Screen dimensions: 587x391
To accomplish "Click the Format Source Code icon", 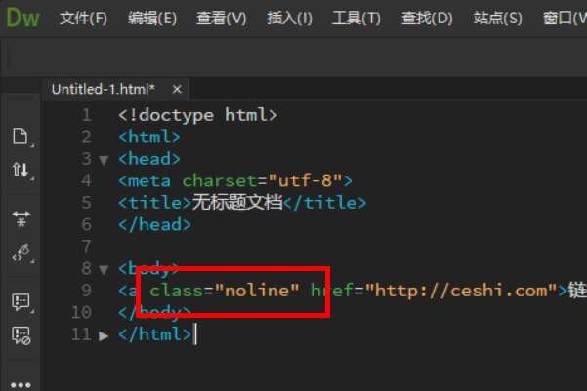I will [21, 254].
